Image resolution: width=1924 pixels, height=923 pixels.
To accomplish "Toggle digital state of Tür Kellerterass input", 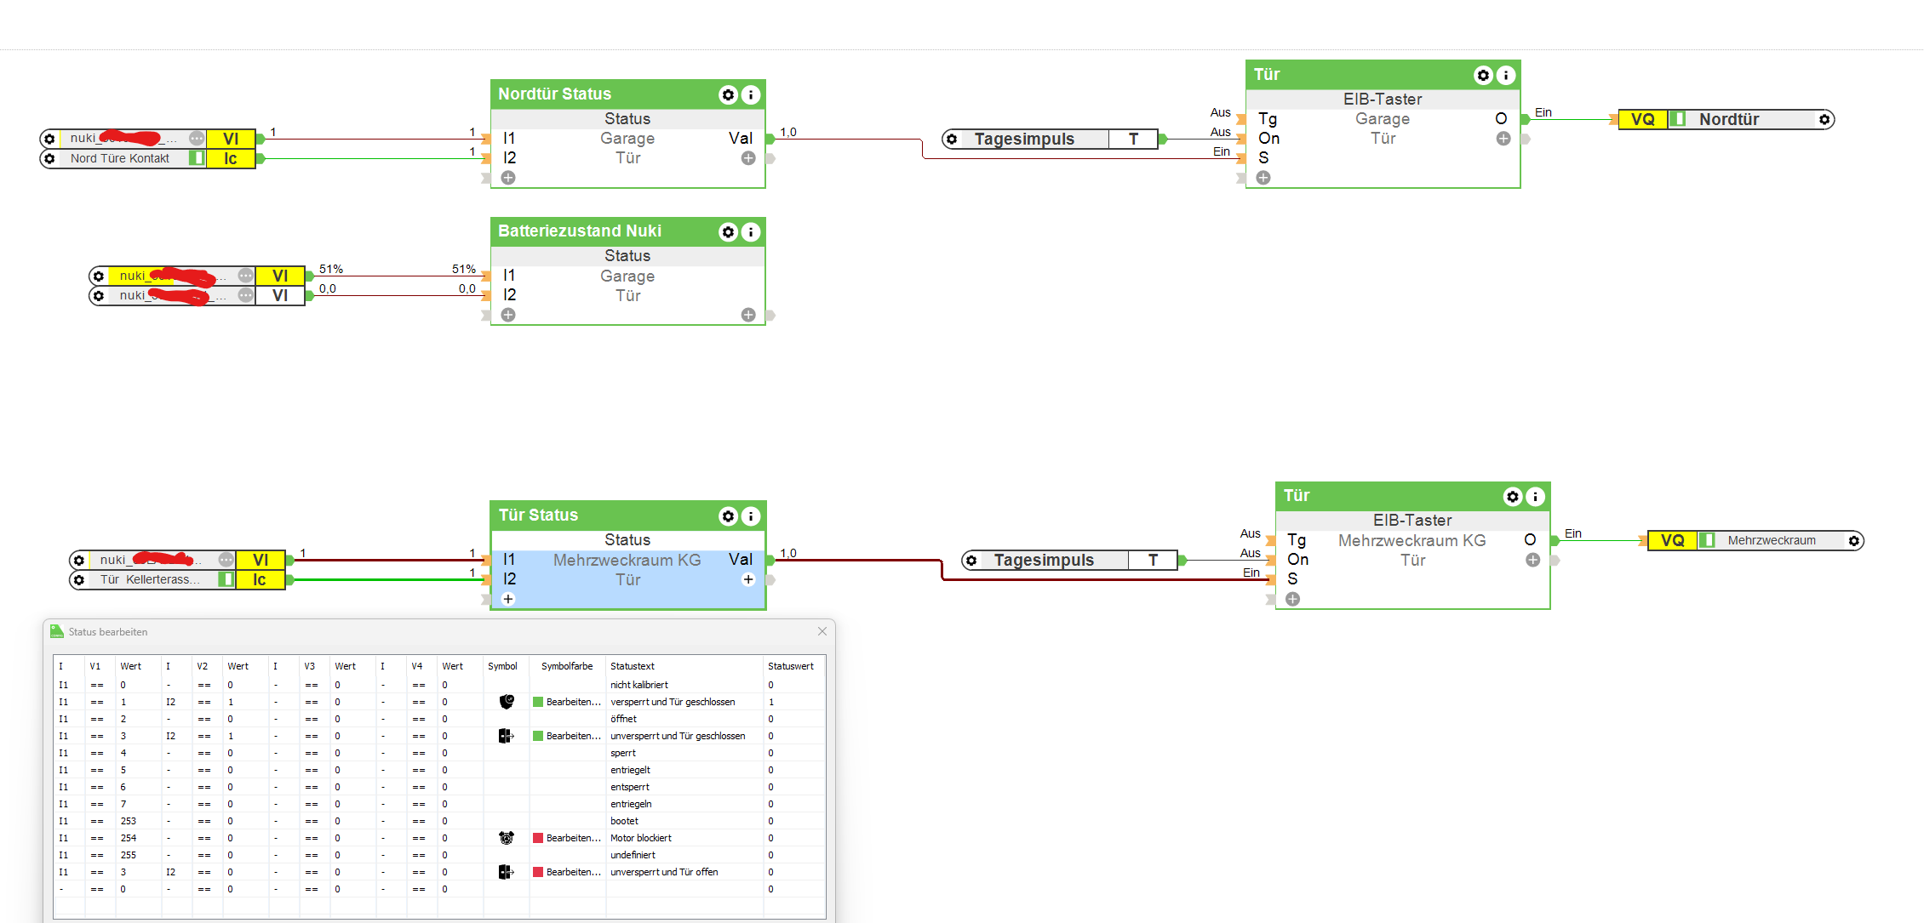I will click(x=226, y=579).
